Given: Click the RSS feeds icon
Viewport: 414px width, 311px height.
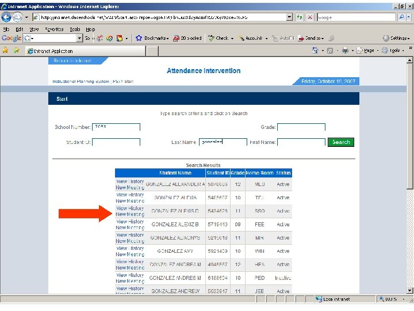Looking at the screenshot, I should tap(330, 51).
